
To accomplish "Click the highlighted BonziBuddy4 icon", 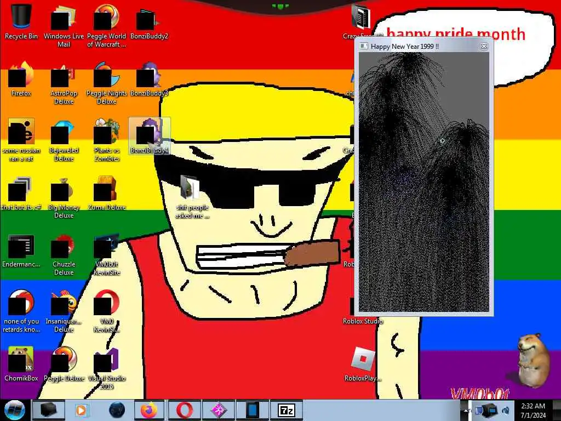I will click(x=149, y=136).
